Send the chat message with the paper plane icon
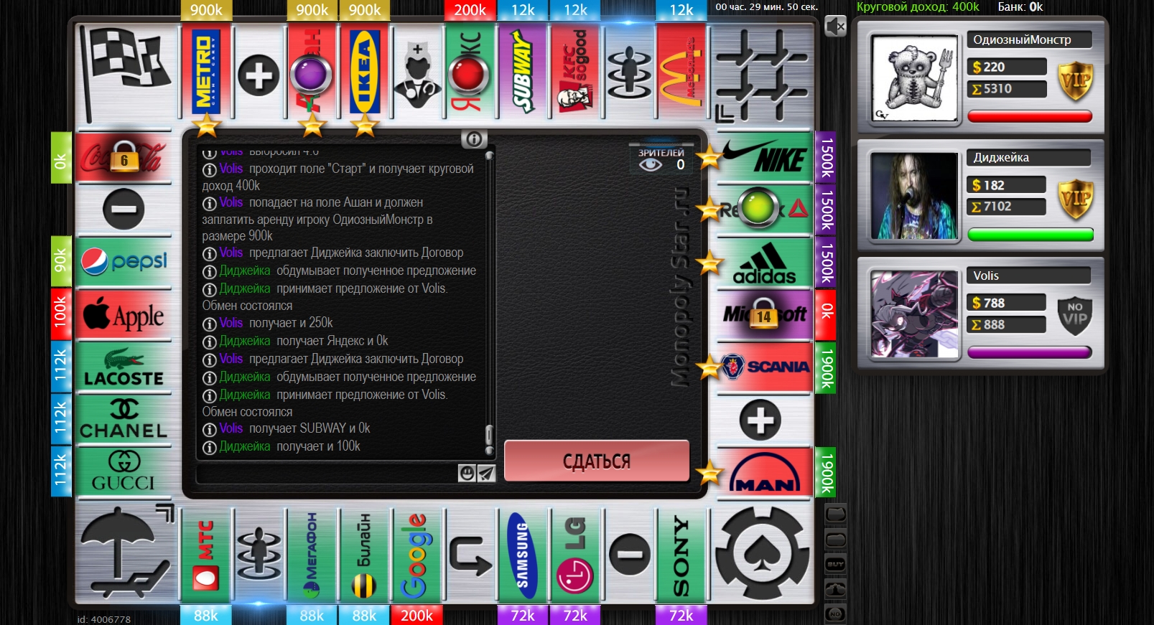1154x625 pixels. 486,473
